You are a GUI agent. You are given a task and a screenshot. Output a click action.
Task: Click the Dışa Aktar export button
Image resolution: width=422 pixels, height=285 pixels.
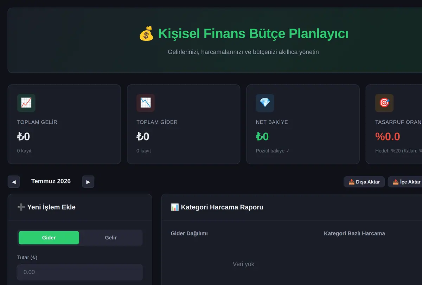click(364, 182)
